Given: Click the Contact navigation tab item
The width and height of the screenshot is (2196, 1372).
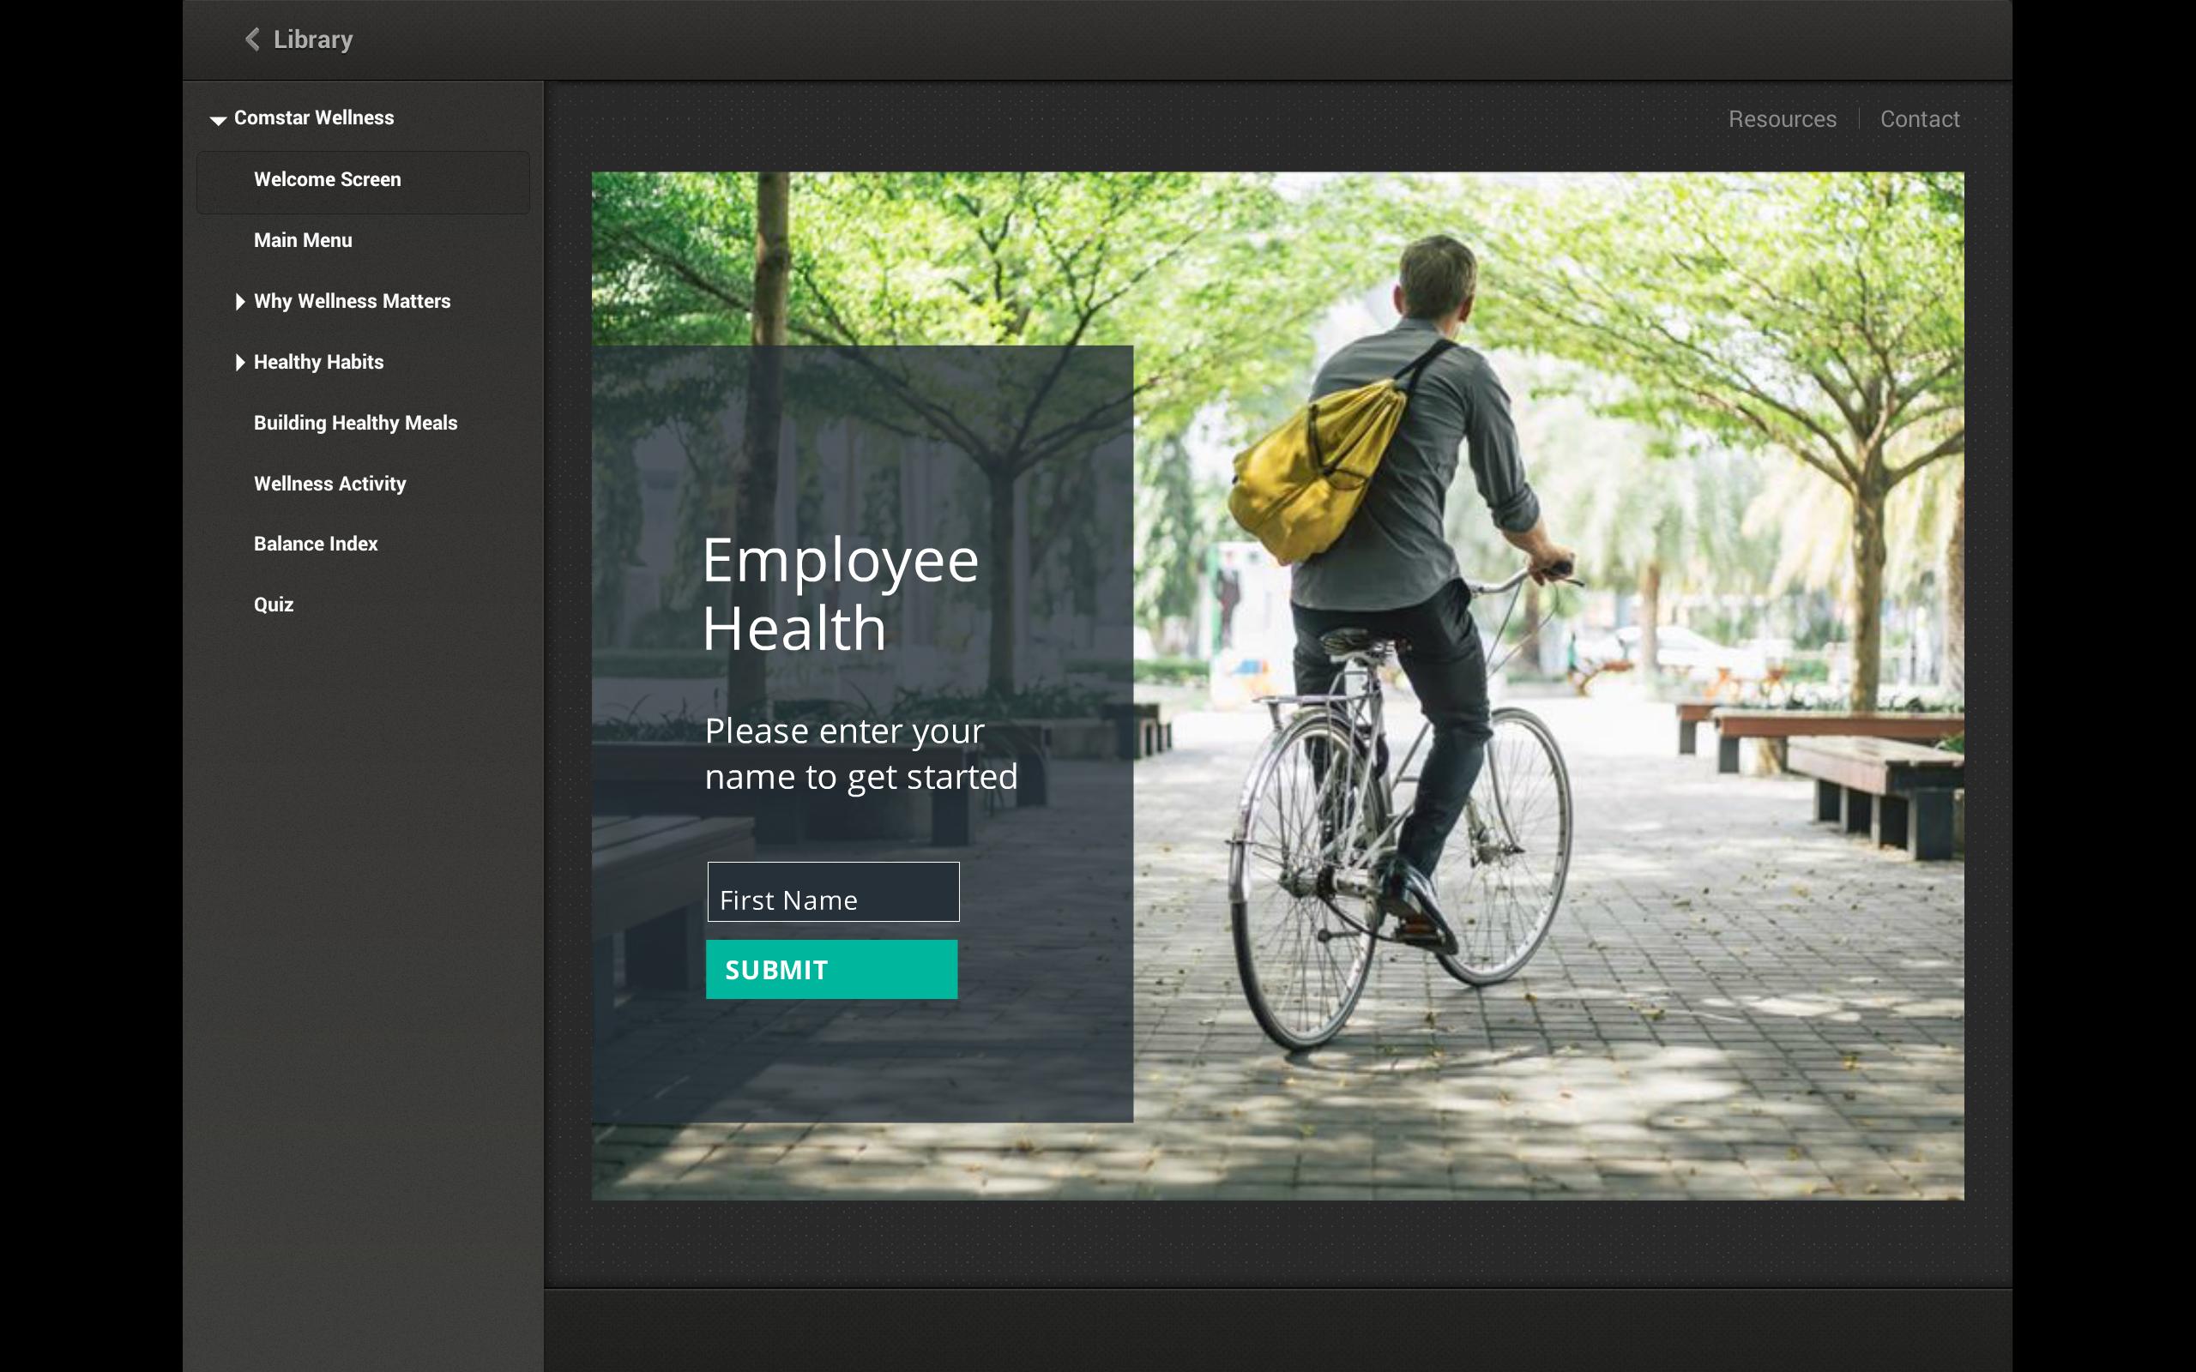Looking at the screenshot, I should tap(1918, 118).
